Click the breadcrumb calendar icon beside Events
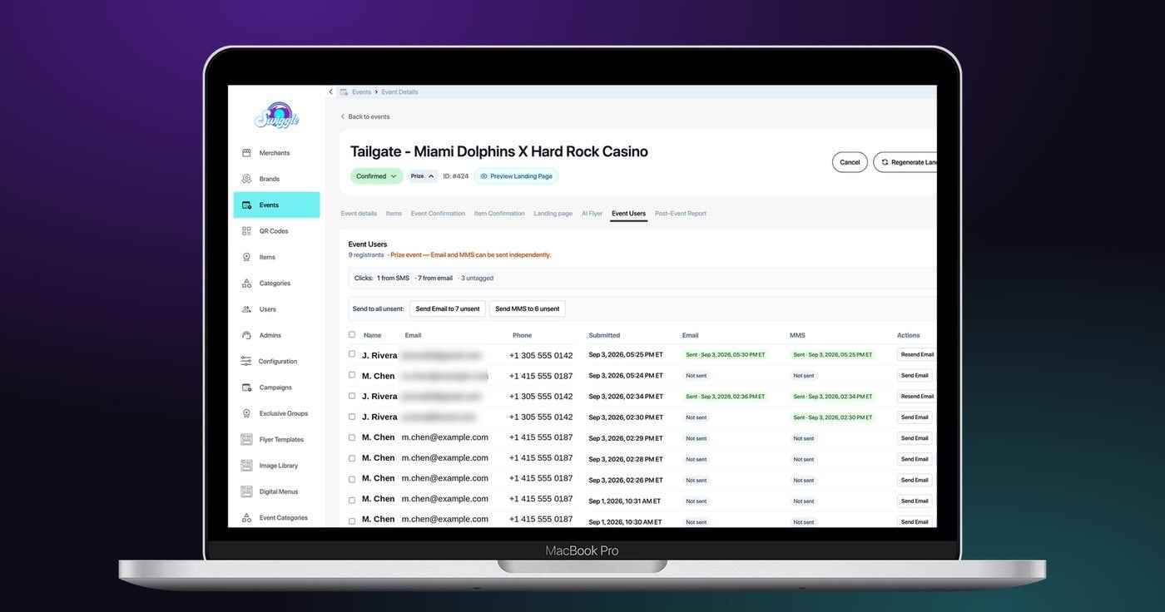1165x612 pixels. pos(344,92)
